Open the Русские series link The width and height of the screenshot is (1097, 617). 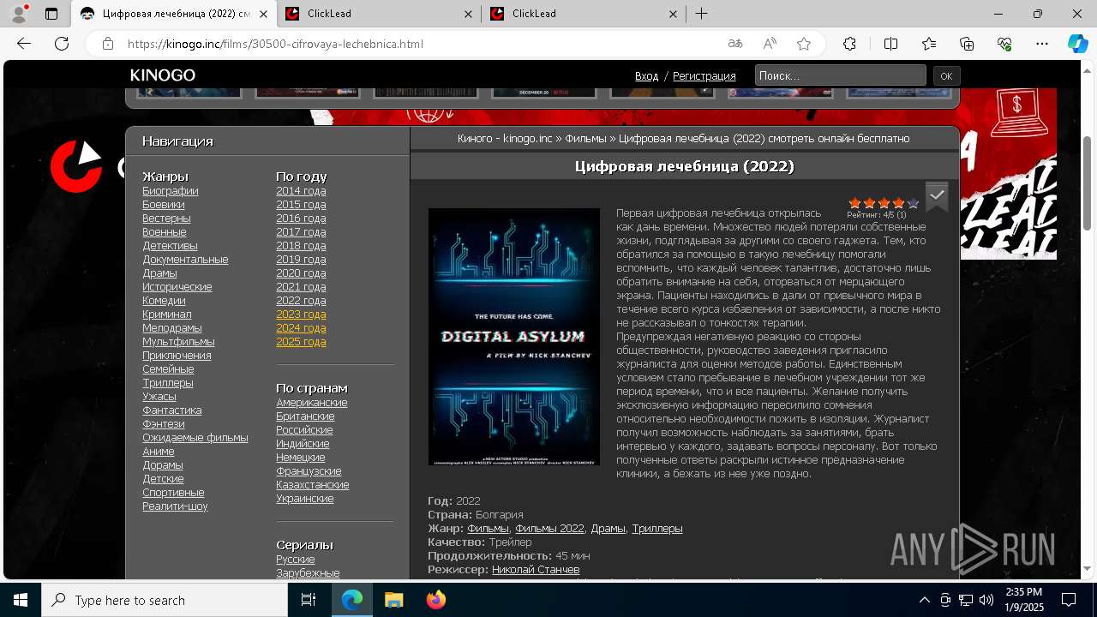click(x=295, y=559)
